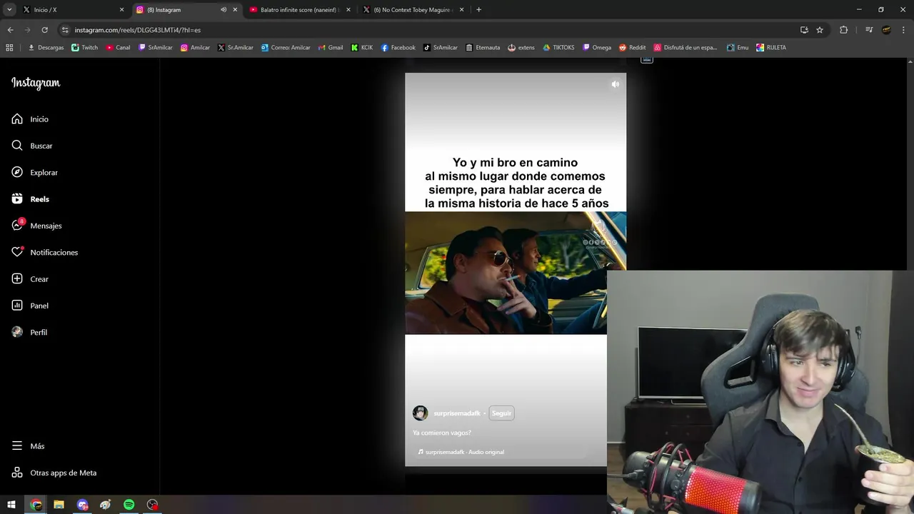Viewport: 914px width, 514px height.
Task: Open RULETA bookmark
Action: point(771,48)
